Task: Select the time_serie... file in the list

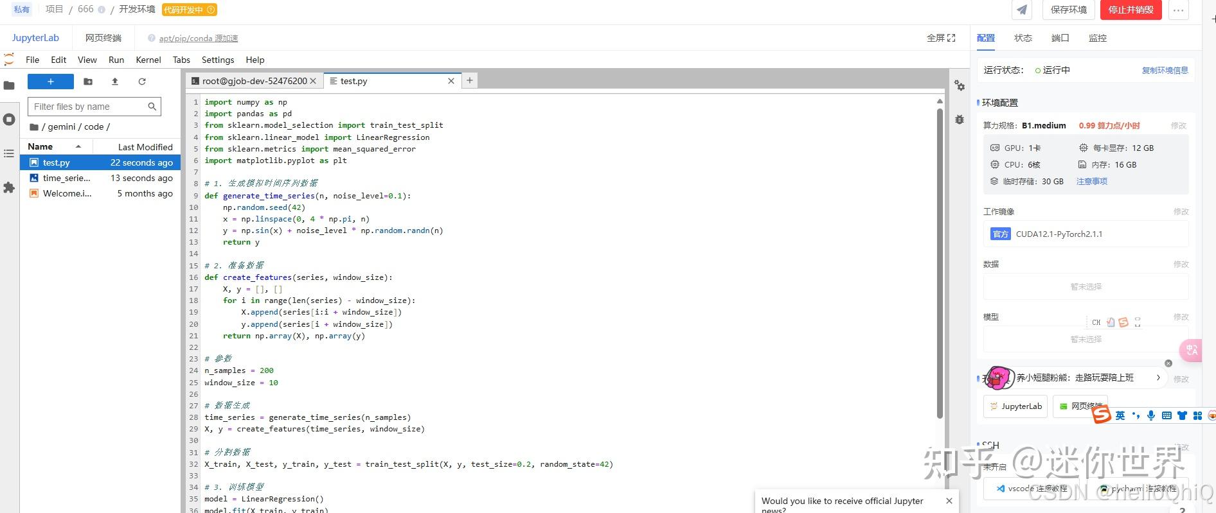Action: 100,178
